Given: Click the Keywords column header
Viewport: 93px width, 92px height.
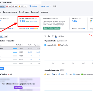Looking at the screenshot, I should (37, 45).
